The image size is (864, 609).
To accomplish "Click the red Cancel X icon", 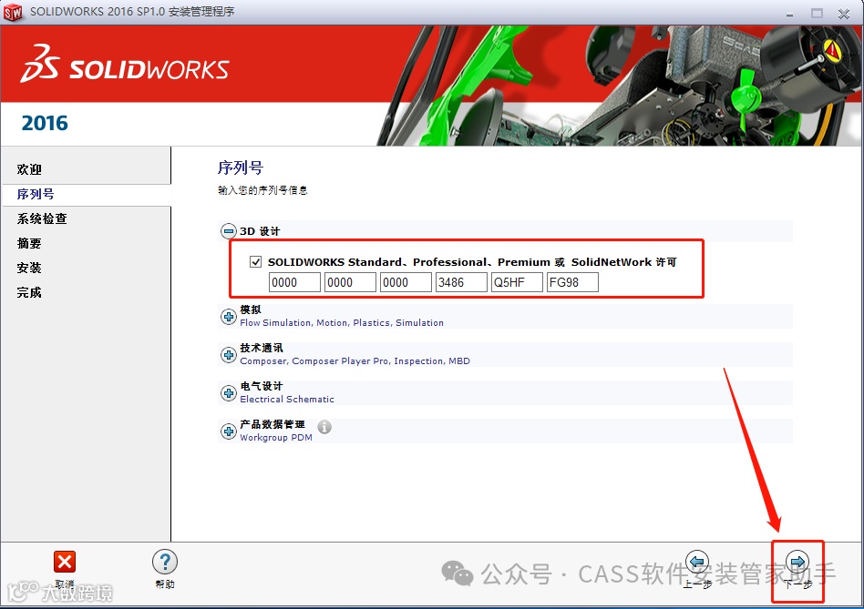I will (x=65, y=562).
